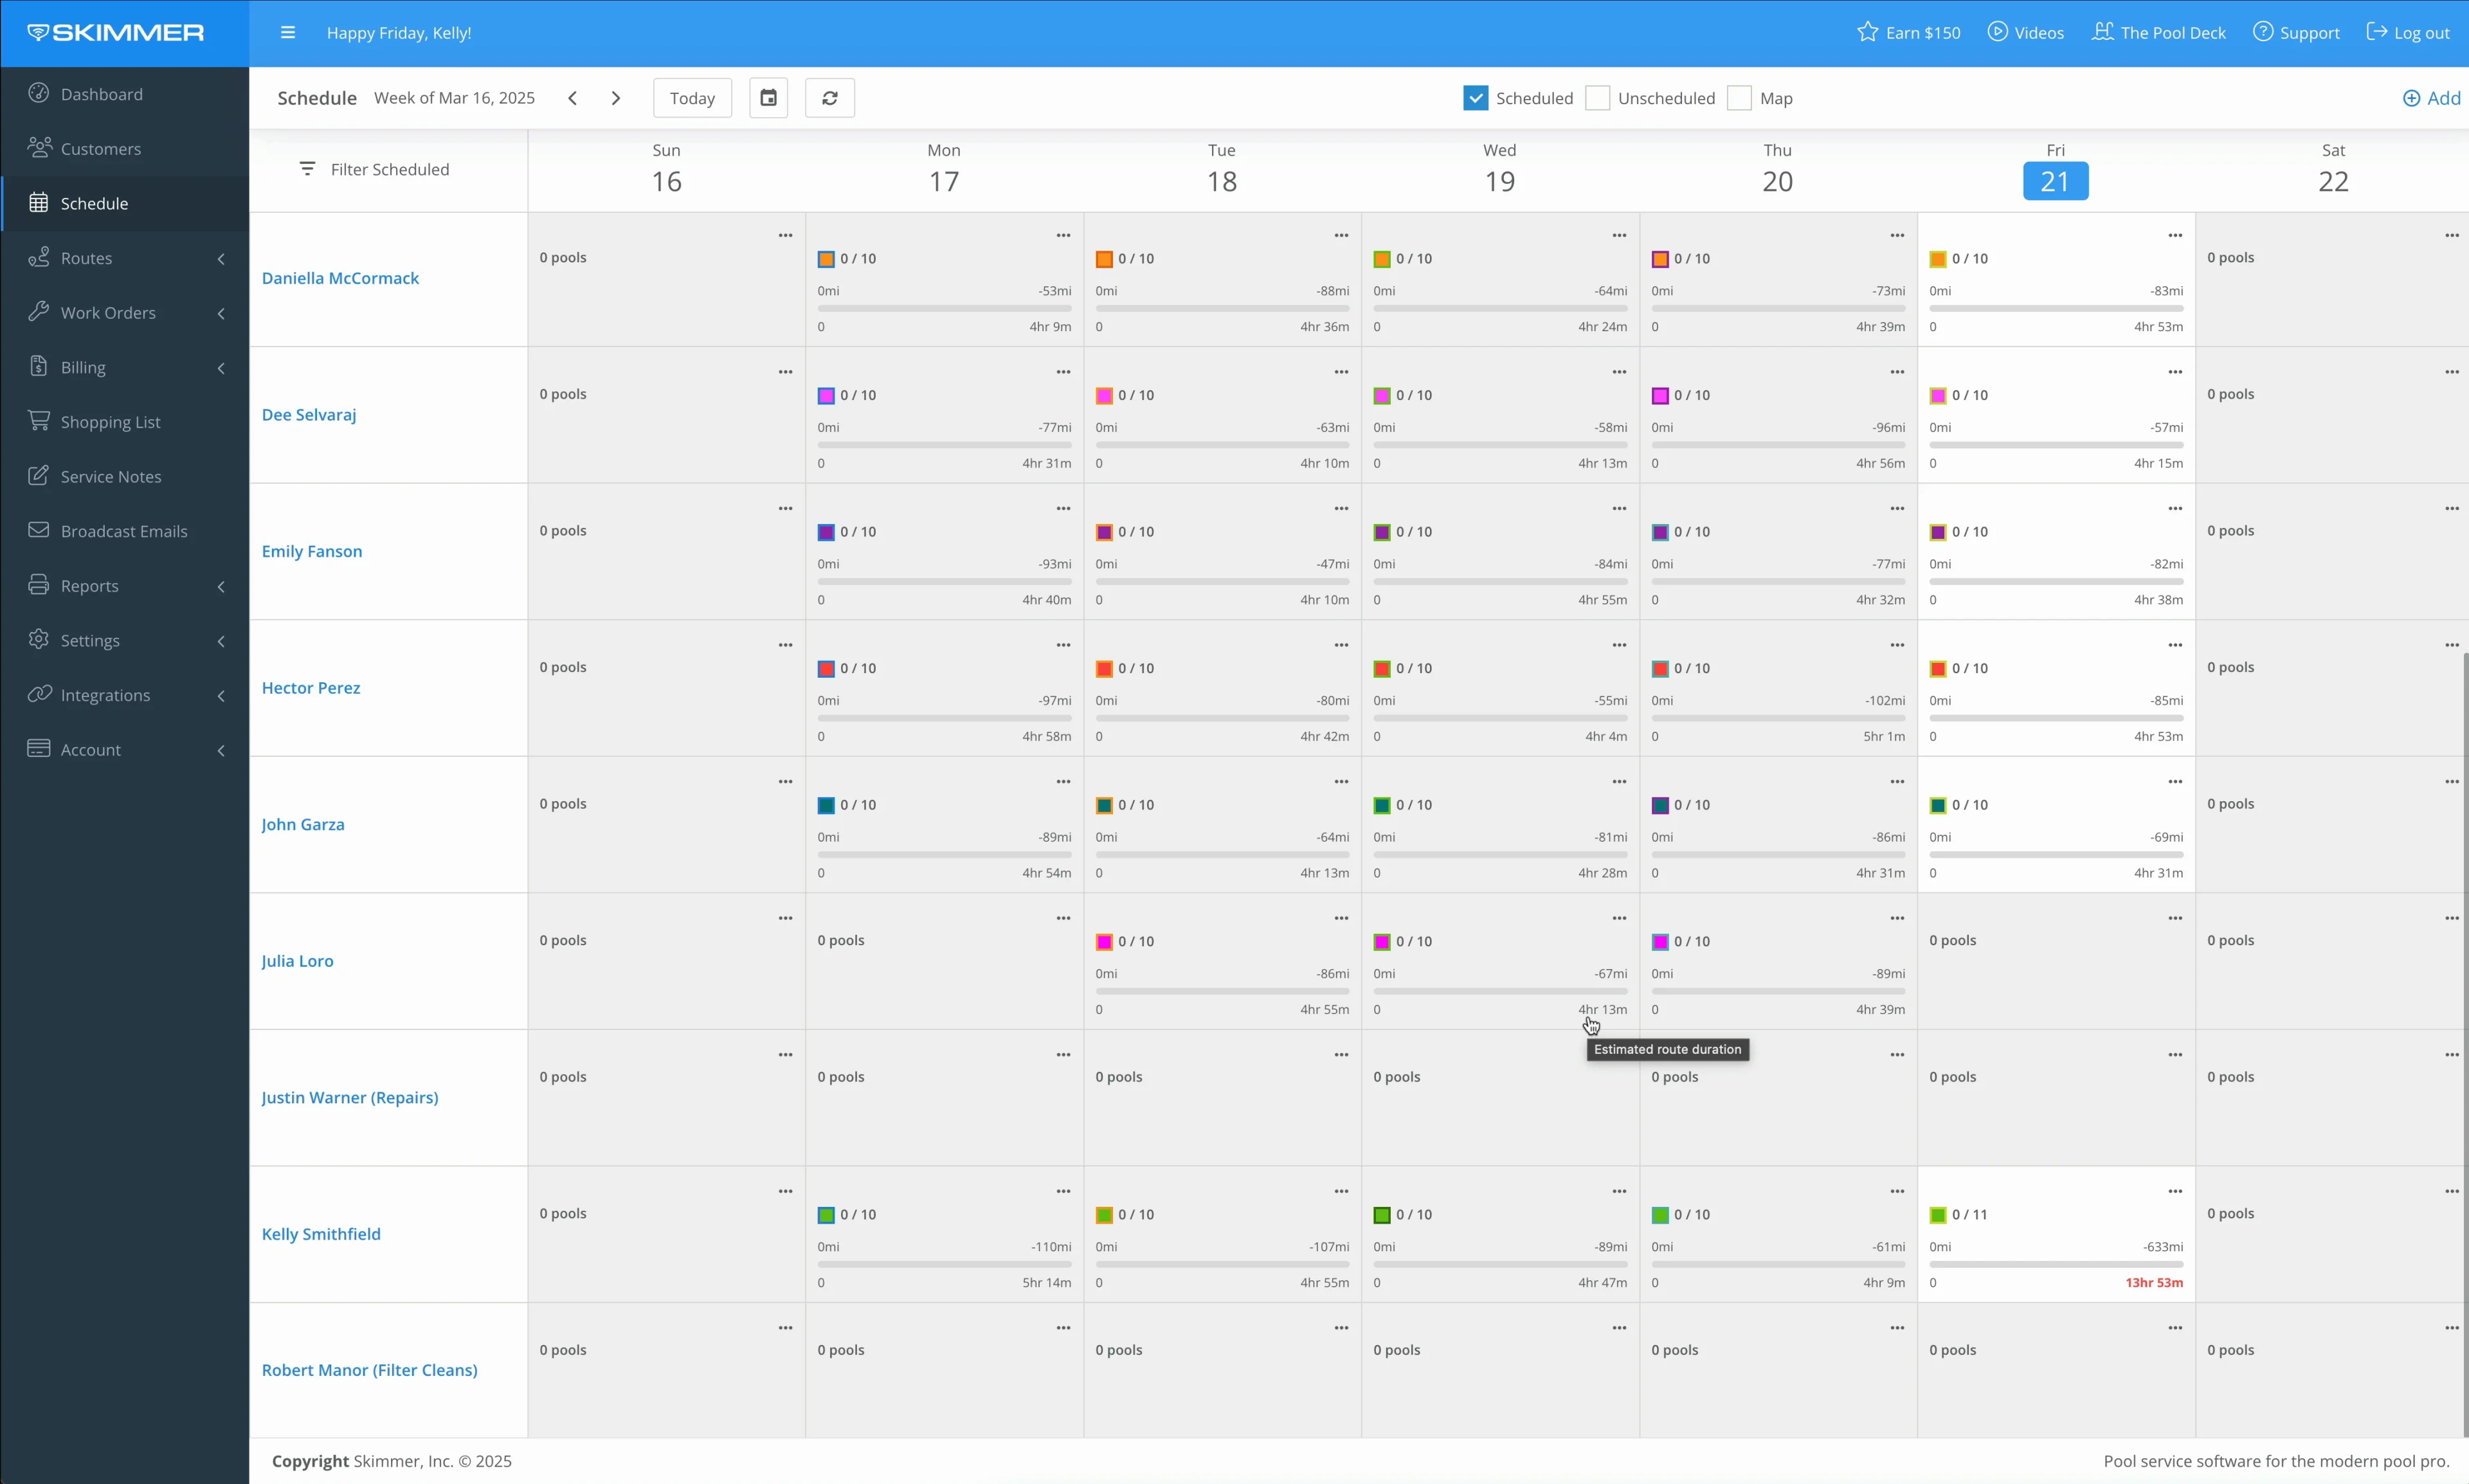Image resolution: width=2469 pixels, height=1484 pixels.
Task: Click the Skimmer logo
Action: point(116,33)
